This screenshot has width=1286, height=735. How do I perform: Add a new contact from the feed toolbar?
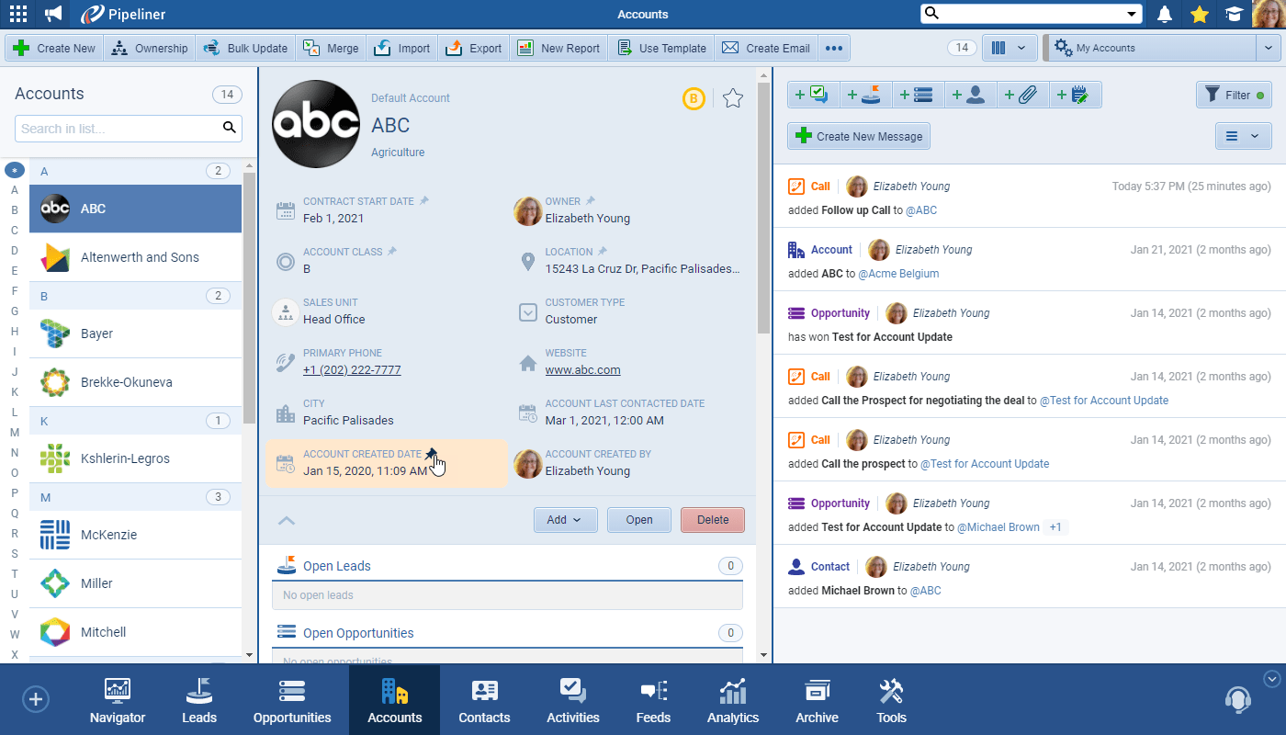(x=969, y=95)
